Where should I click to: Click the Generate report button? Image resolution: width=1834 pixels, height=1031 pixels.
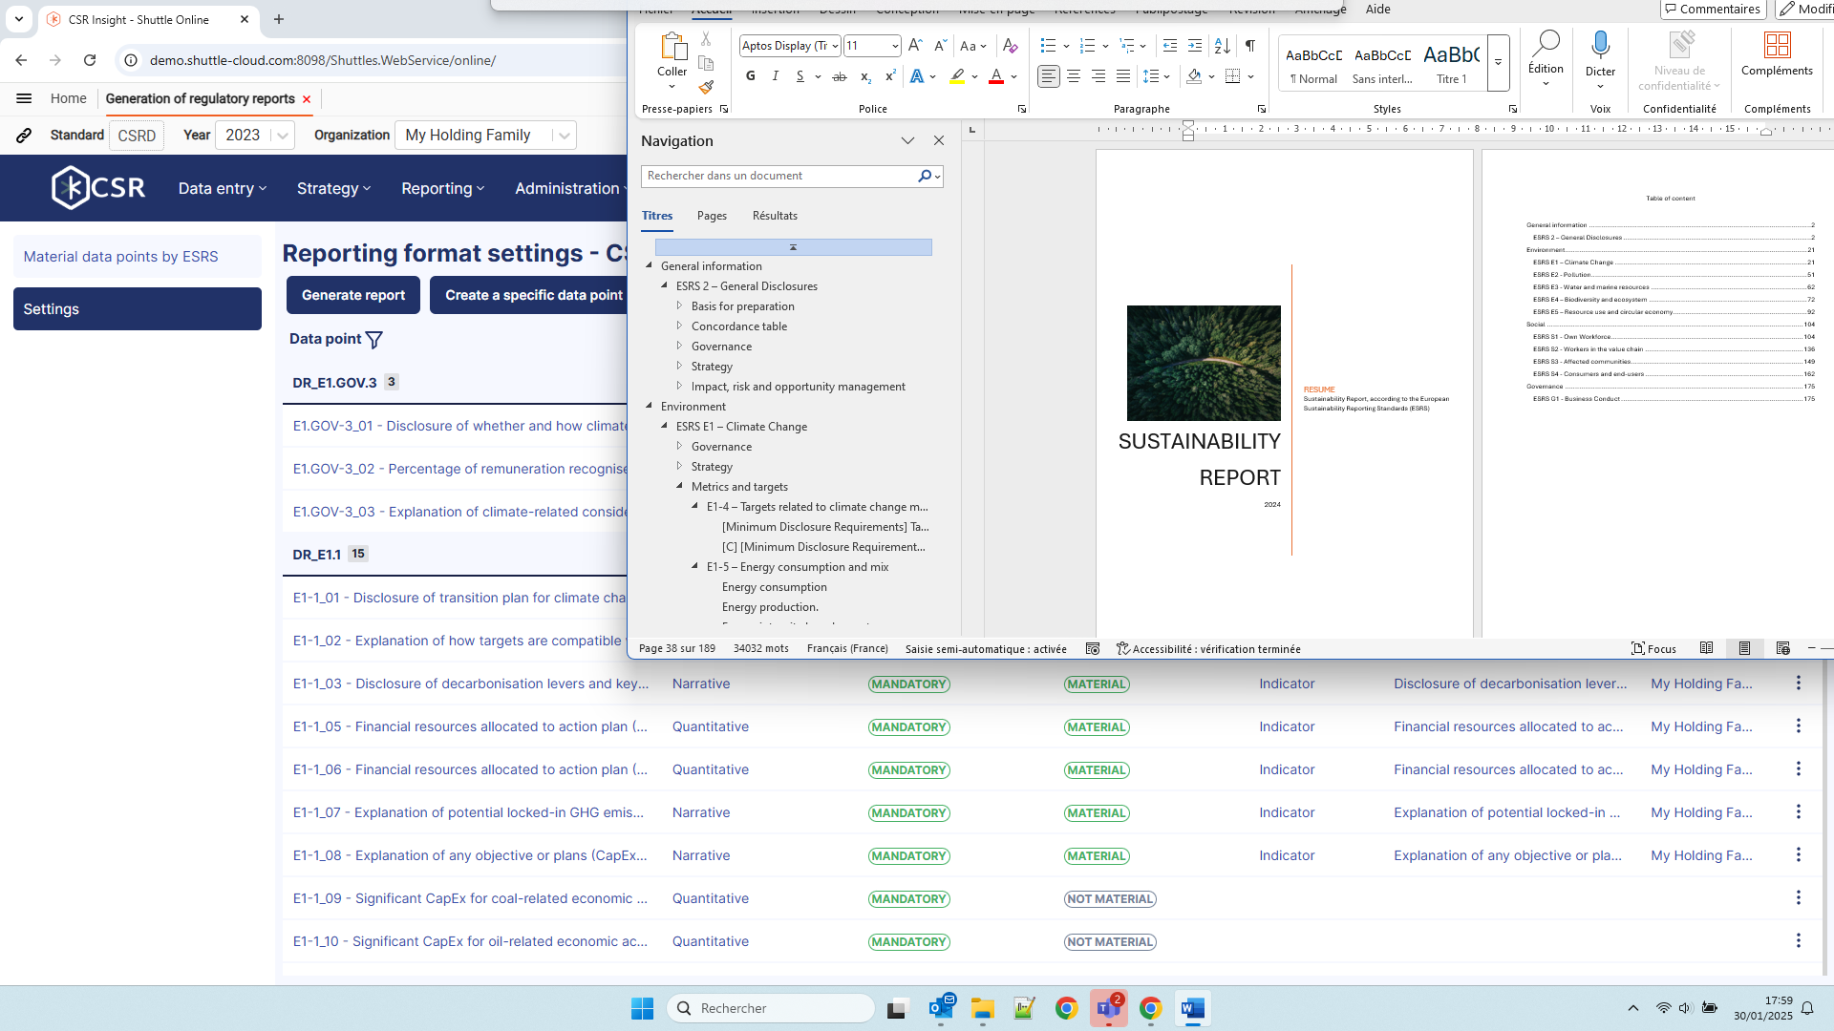pyautogui.click(x=353, y=295)
